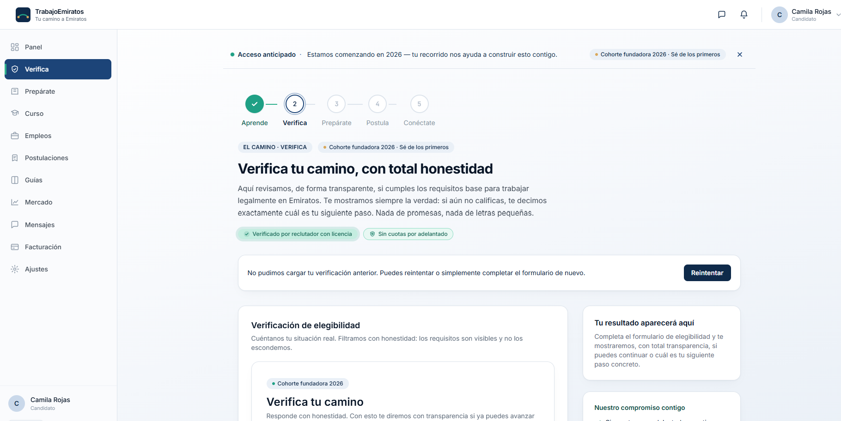Click the Cohorte fundadora badge beside EL CAMINO tag
Screen dimensions: 841x421
tap(386, 147)
